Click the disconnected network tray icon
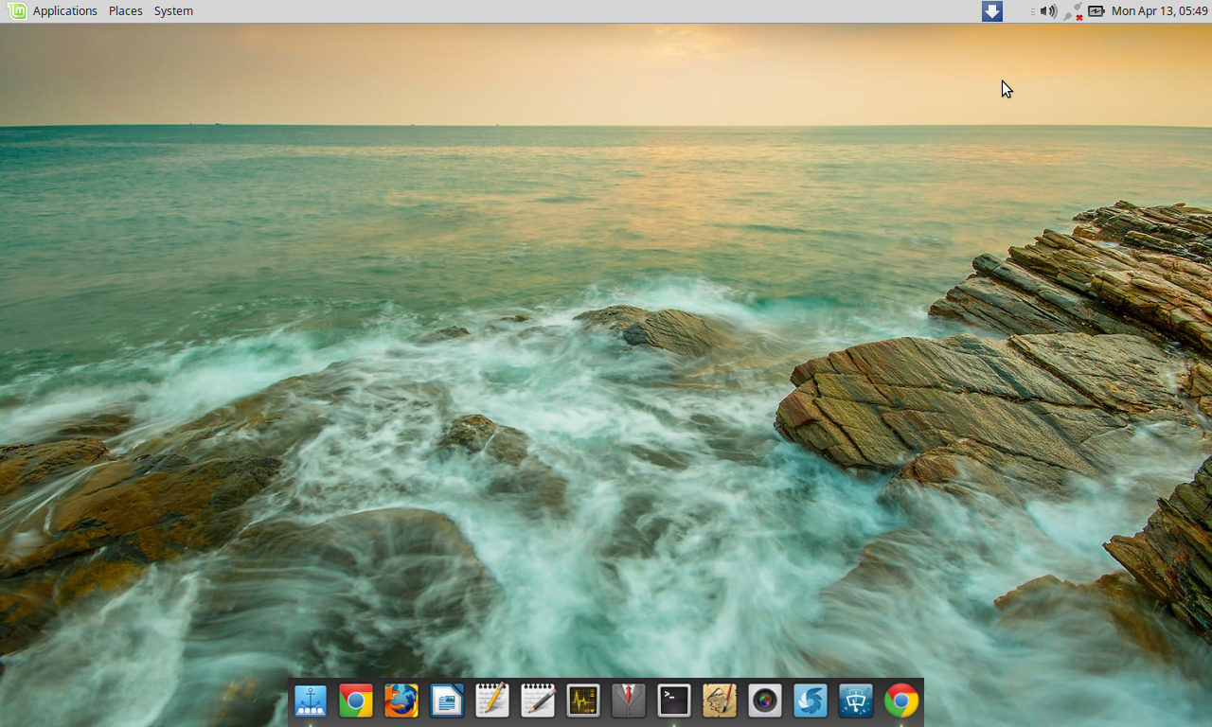The height and width of the screenshot is (727, 1212). [x=1077, y=10]
